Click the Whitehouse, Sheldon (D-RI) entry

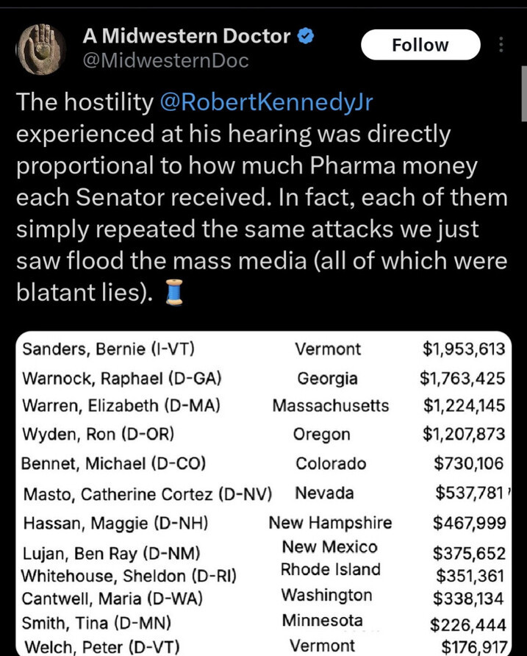click(129, 576)
